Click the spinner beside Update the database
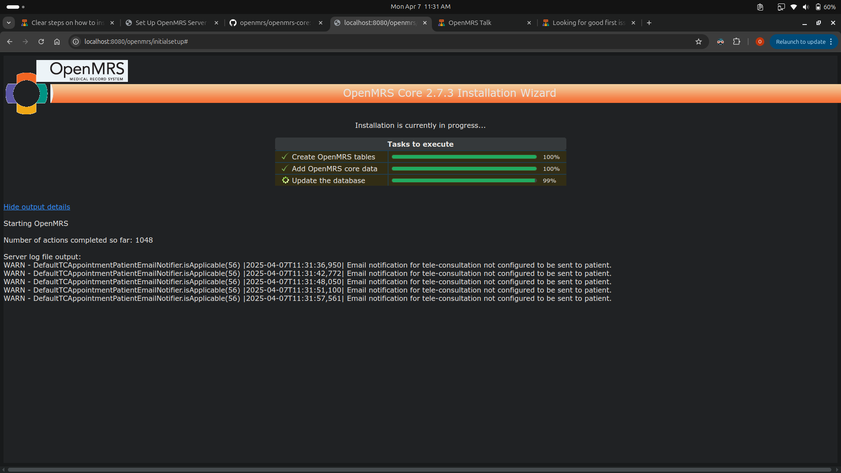Viewport: 841px width, 473px height. pyautogui.click(x=285, y=180)
